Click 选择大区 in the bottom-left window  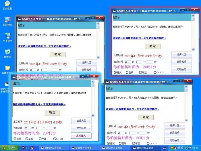point(81,121)
